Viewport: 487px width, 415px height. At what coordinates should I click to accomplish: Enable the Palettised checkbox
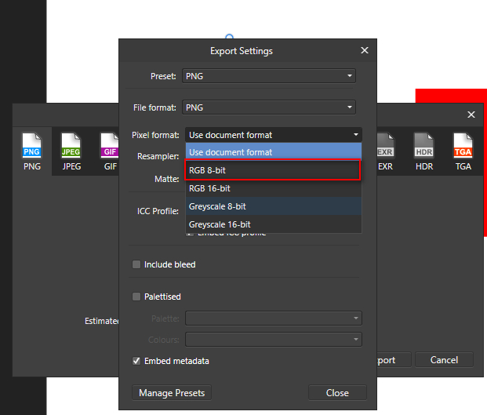tap(136, 297)
